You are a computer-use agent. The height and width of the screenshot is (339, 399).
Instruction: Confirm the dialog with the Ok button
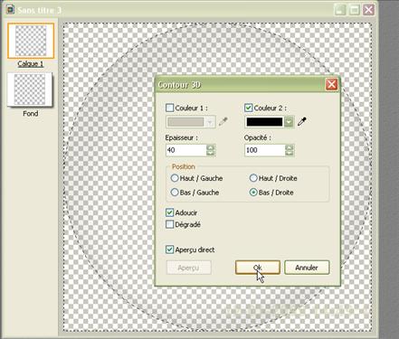[258, 268]
